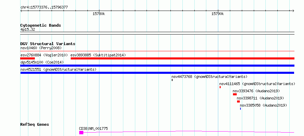Image resolution: width=304 pixels, height=136 pixels.
Task: Click the right arrowhead of the ruler
Action: [293, 11]
